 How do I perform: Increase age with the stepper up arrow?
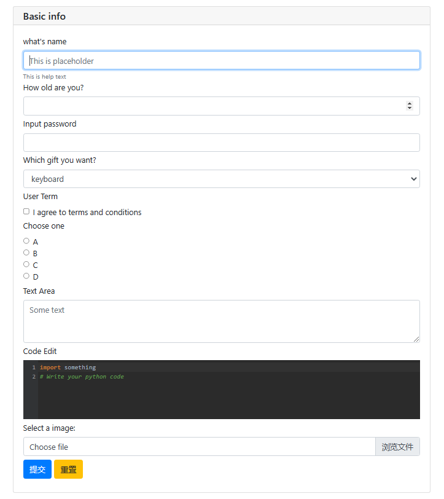pos(410,103)
